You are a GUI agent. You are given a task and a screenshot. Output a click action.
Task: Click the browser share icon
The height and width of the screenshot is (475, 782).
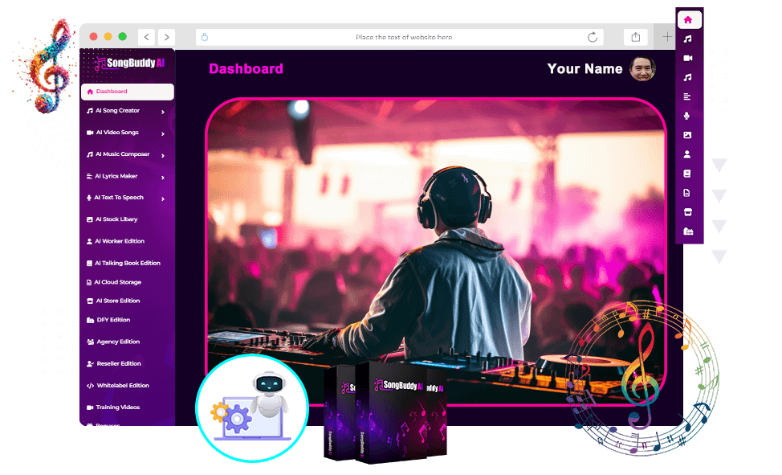point(636,37)
